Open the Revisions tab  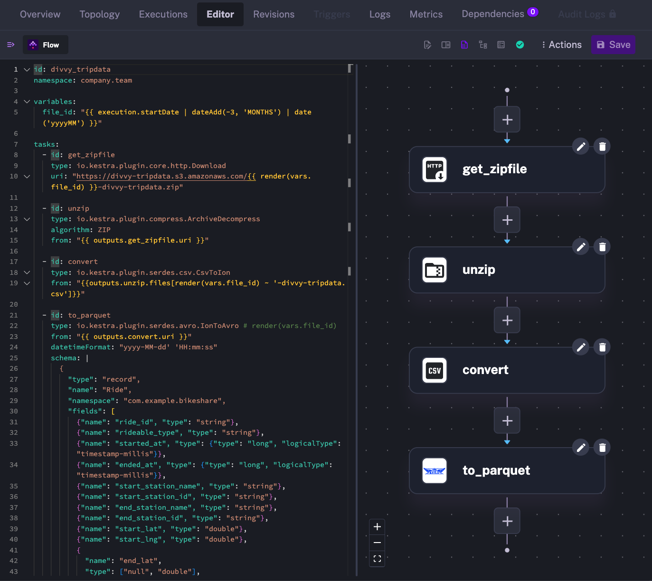274,14
